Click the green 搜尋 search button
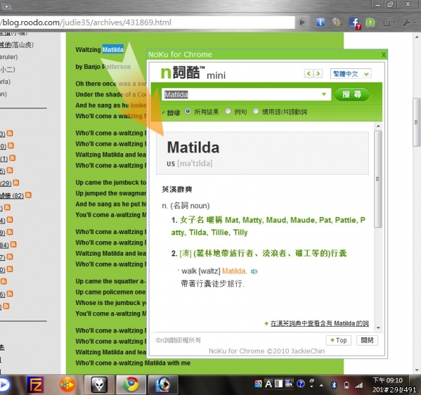 coord(352,95)
